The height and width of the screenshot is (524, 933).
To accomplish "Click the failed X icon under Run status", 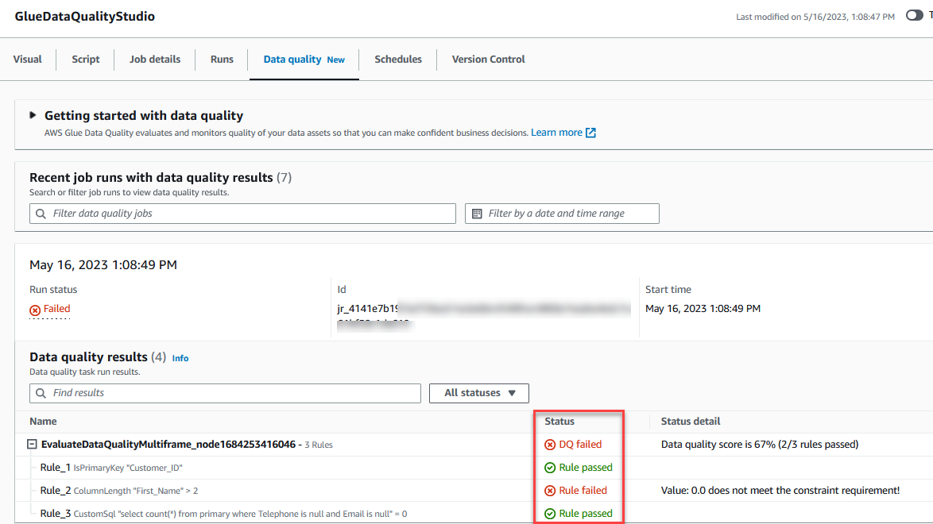I will click(35, 310).
